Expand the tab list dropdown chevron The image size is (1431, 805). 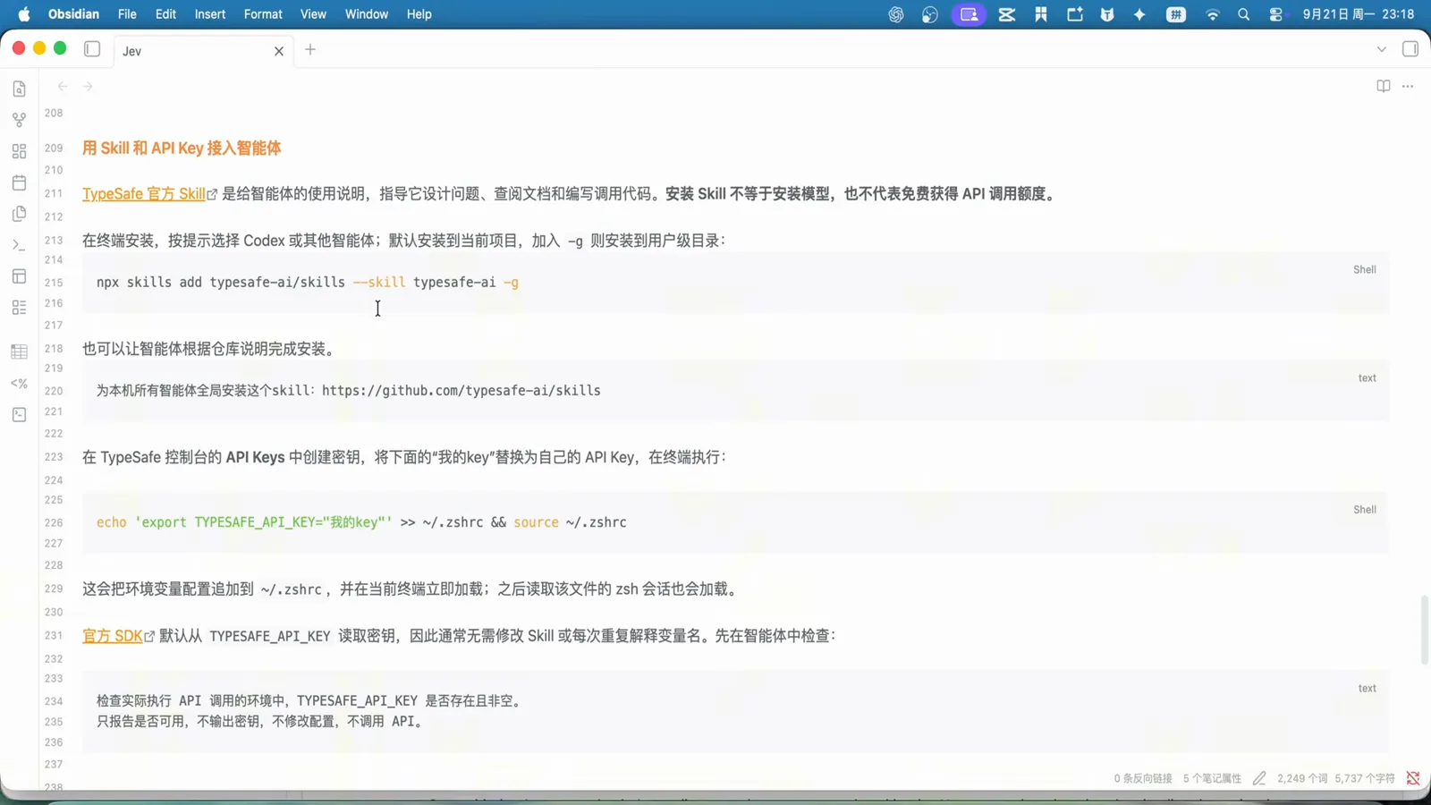pos(1382,49)
